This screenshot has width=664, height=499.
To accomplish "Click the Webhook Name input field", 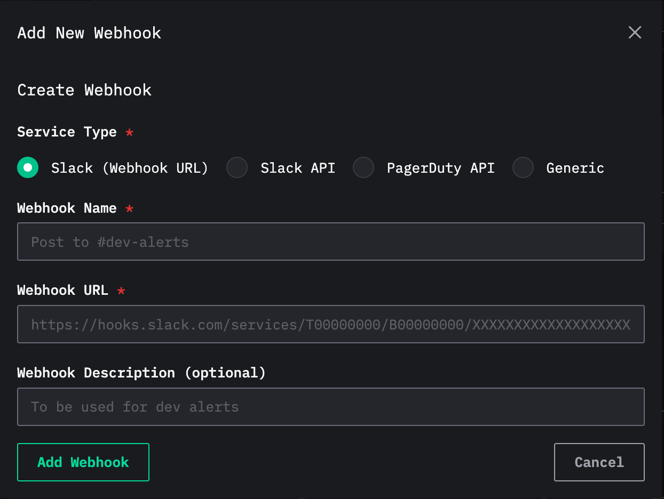I will click(x=331, y=242).
